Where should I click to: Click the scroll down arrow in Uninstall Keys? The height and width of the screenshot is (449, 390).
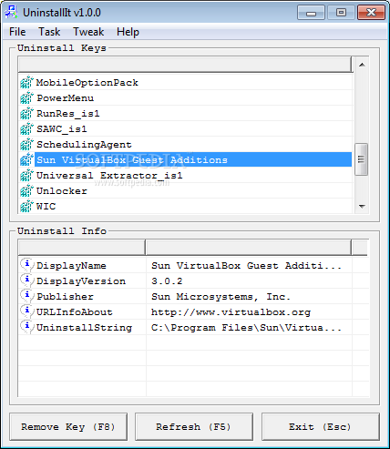[x=362, y=206]
